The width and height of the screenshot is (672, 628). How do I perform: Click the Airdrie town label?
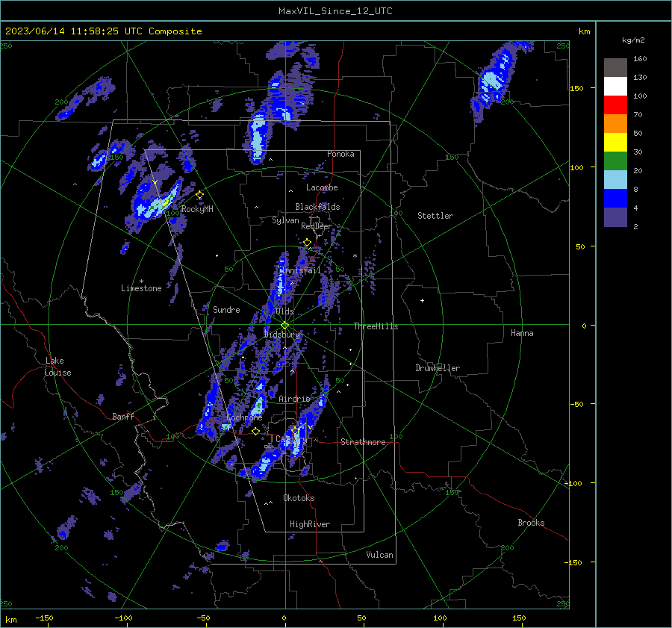pyautogui.click(x=294, y=399)
